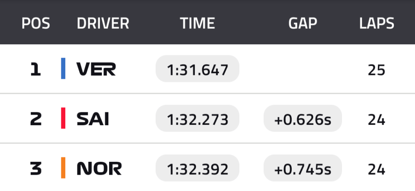Select the +0.745s gap pill
This screenshot has height=191, width=415.
click(303, 168)
